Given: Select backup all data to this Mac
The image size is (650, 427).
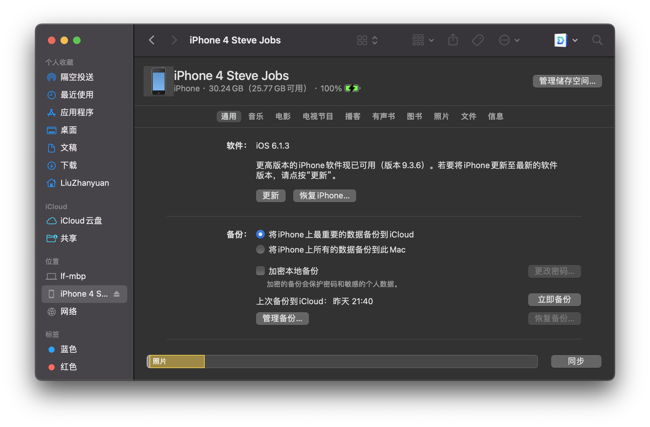Looking at the screenshot, I should pyautogui.click(x=260, y=250).
